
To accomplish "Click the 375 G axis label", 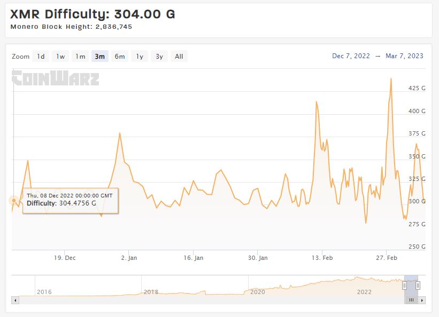I will tap(417, 133).
